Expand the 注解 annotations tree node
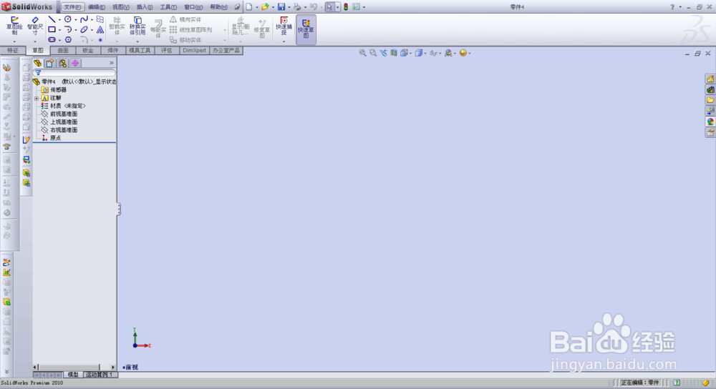 click(37, 98)
